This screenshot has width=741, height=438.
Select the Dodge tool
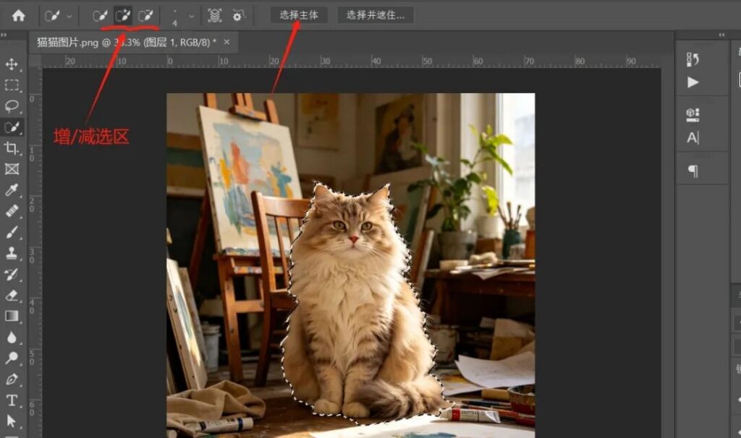(x=12, y=358)
